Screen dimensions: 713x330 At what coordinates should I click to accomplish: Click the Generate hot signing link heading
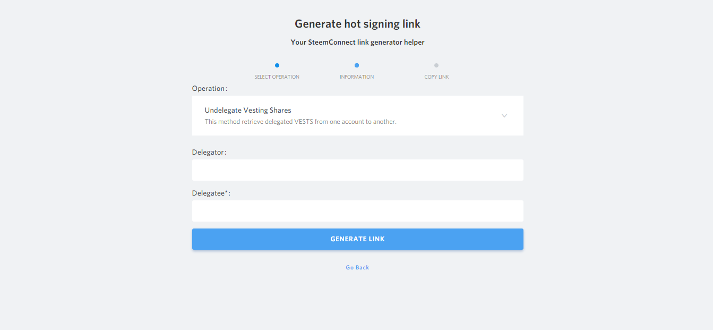pyautogui.click(x=357, y=24)
